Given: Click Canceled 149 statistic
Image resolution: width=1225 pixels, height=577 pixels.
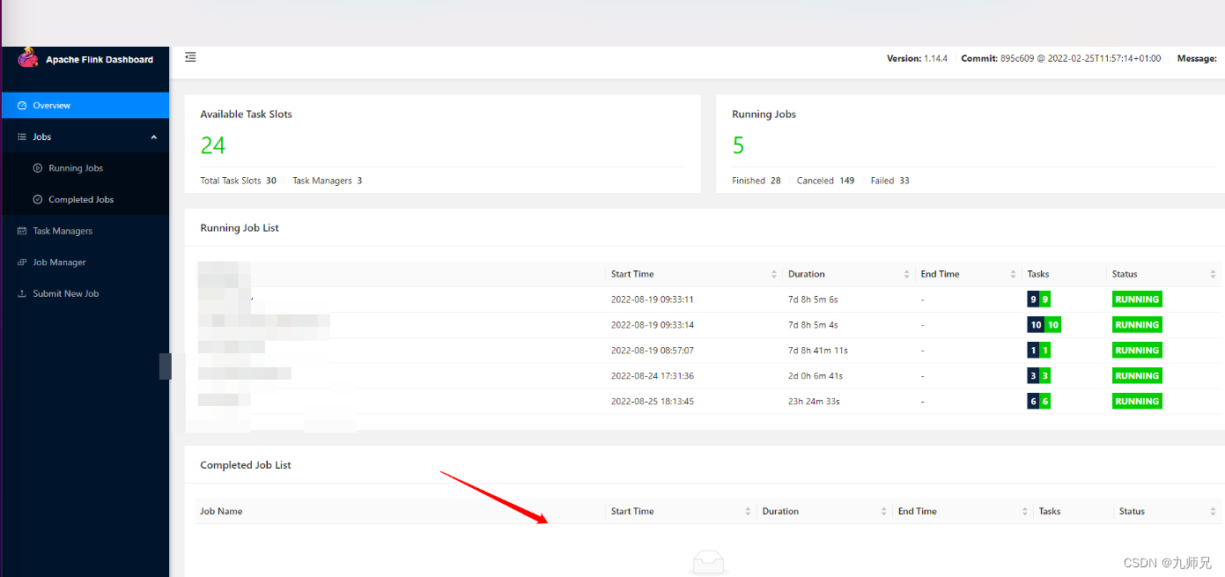Looking at the screenshot, I should [826, 181].
